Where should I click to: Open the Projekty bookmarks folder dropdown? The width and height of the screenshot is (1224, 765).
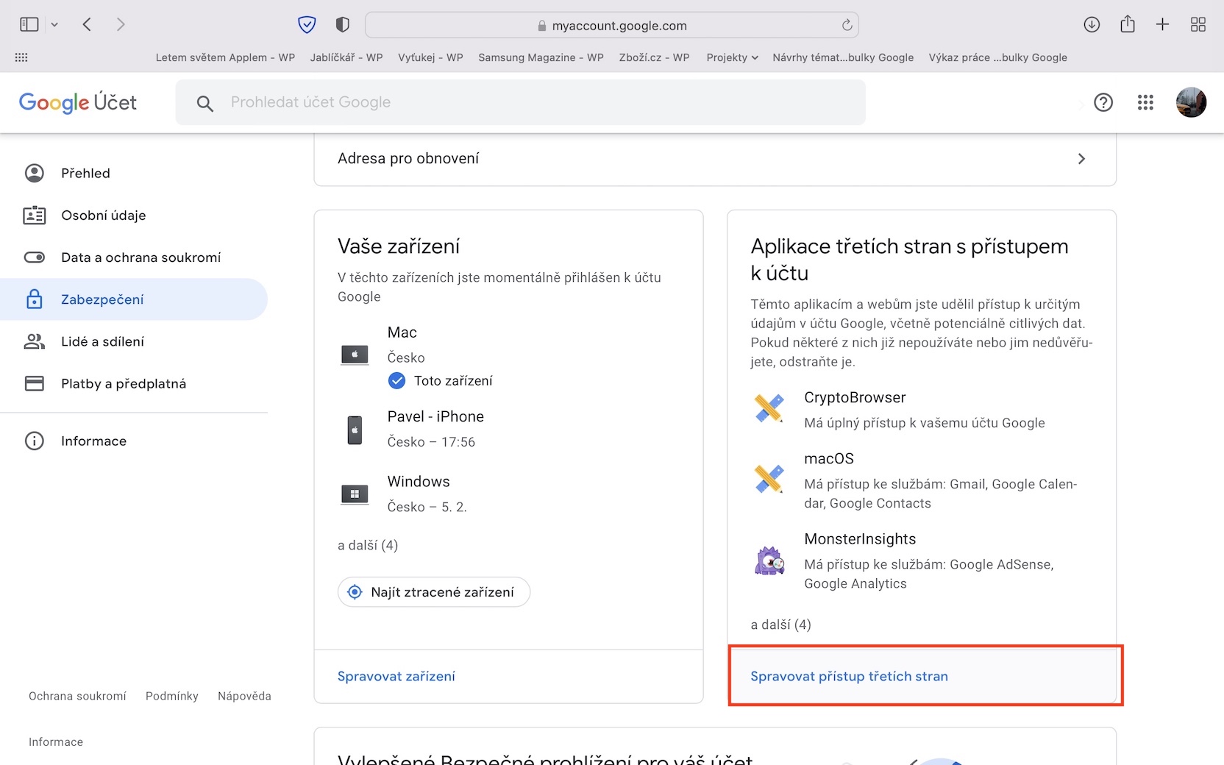[732, 57]
